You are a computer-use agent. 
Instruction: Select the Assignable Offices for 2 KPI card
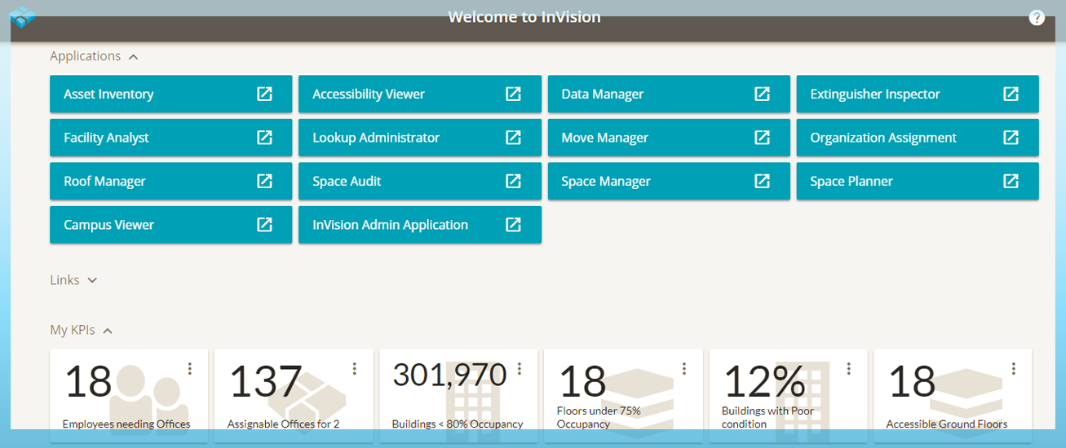tap(294, 397)
